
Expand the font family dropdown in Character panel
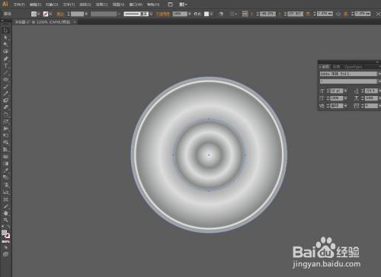coord(379,74)
